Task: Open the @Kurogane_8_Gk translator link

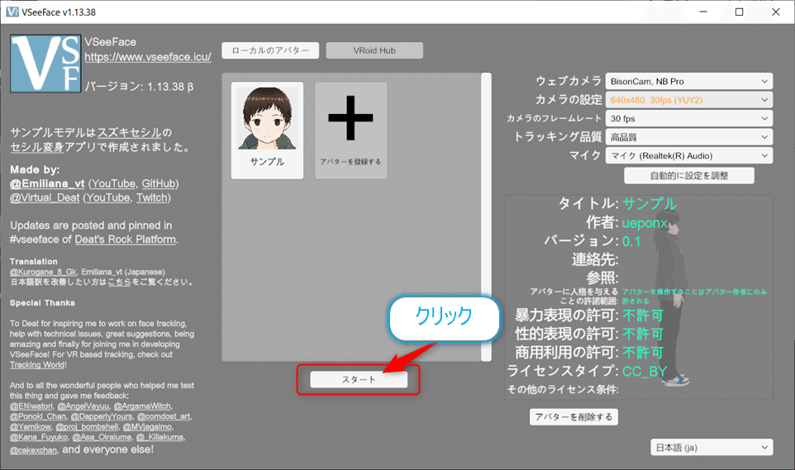Action: point(44,272)
